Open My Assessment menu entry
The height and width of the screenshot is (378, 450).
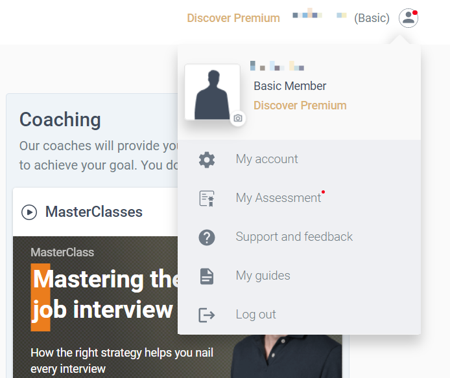tap(299, 198)
